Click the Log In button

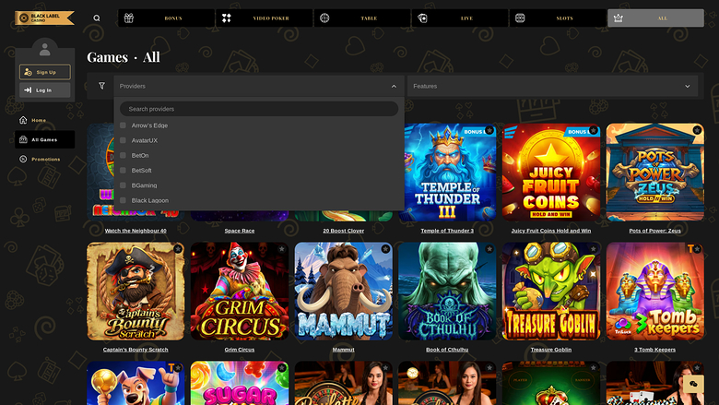pyautogui.click(x=45, y=89)
